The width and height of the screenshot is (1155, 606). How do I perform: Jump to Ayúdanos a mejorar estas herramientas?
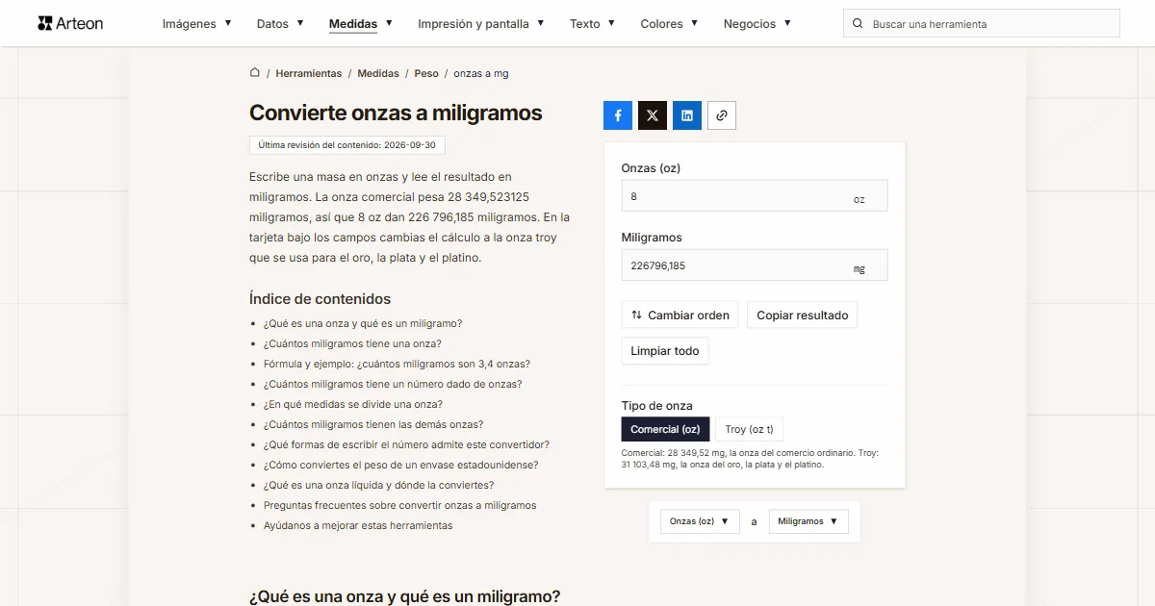coord(358,525)
